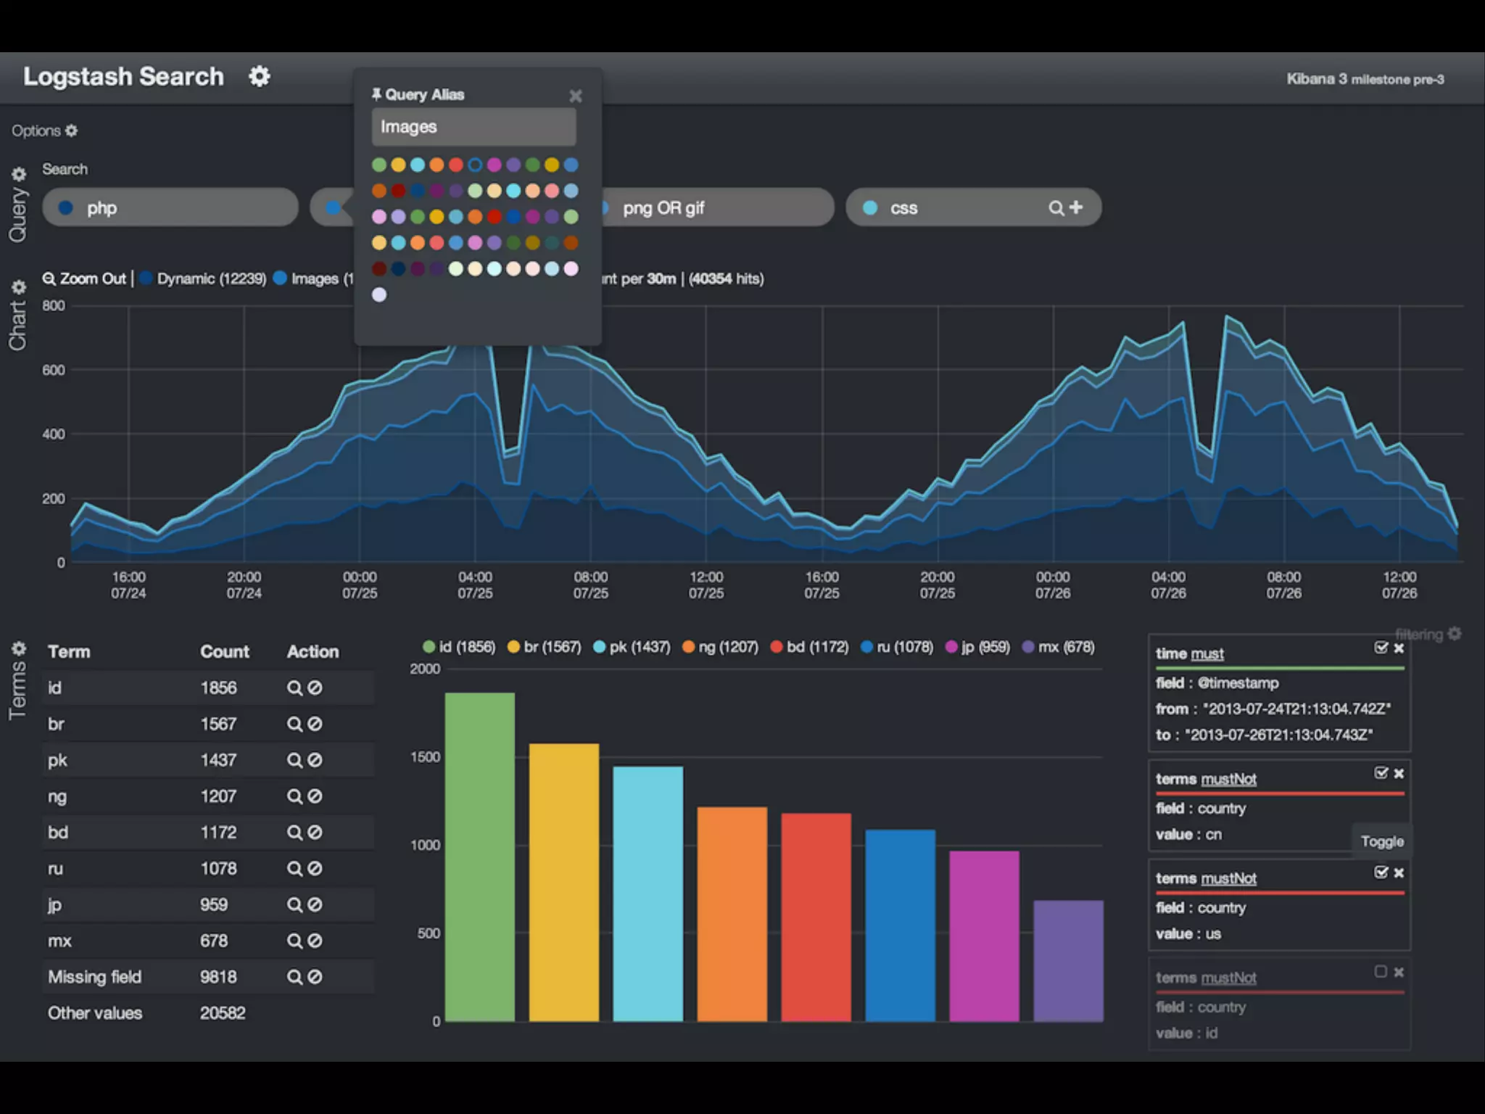Image resolution: width=1485 pixels, height=1114 pixels.
Task: Pick the lone lavender swatch on last row
Action: click(379, 294)
